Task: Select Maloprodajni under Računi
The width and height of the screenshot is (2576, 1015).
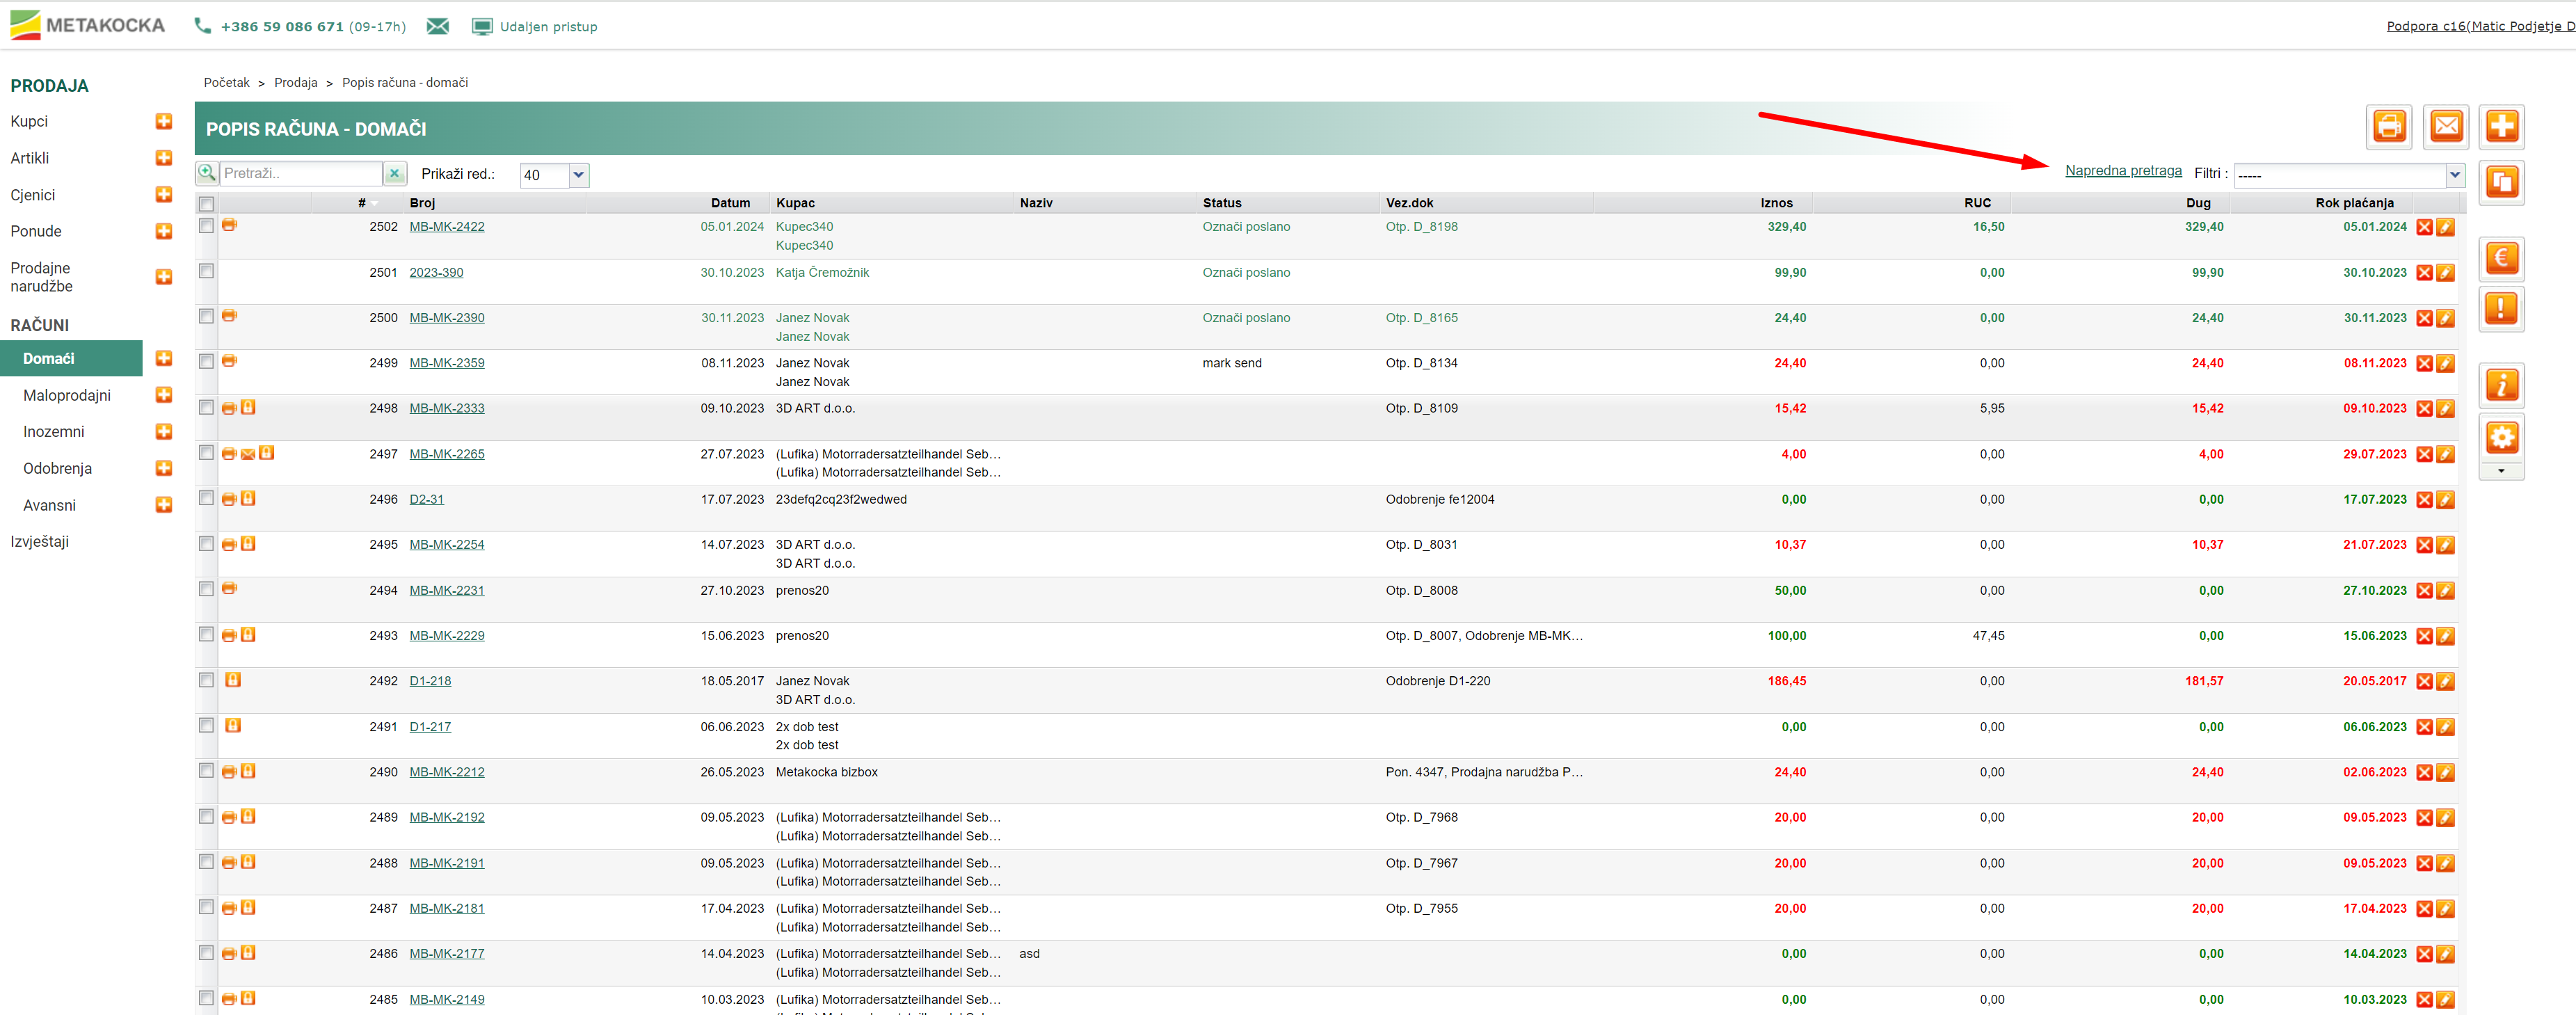Action: [x=67, y=396]
